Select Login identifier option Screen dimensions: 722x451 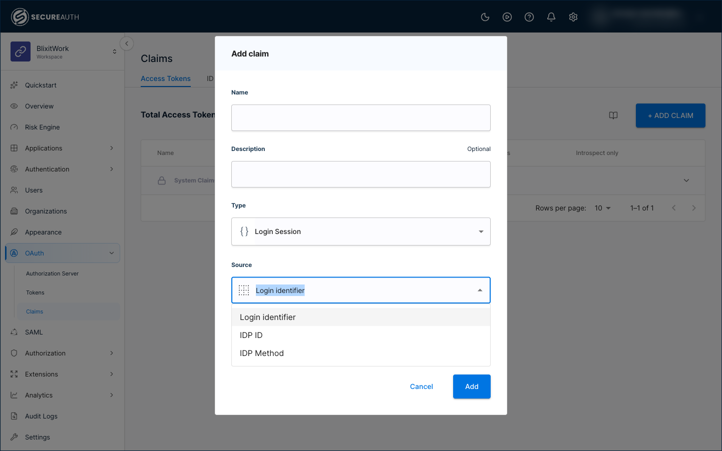pyautogui.click(x=361, y=317)
